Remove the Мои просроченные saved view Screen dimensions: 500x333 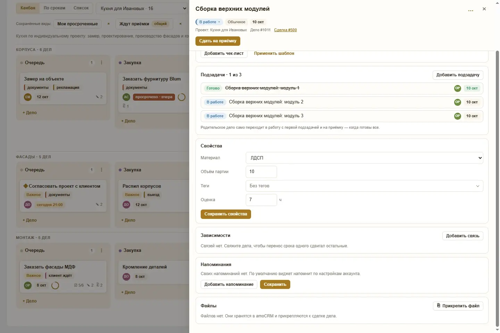point(109,24)
